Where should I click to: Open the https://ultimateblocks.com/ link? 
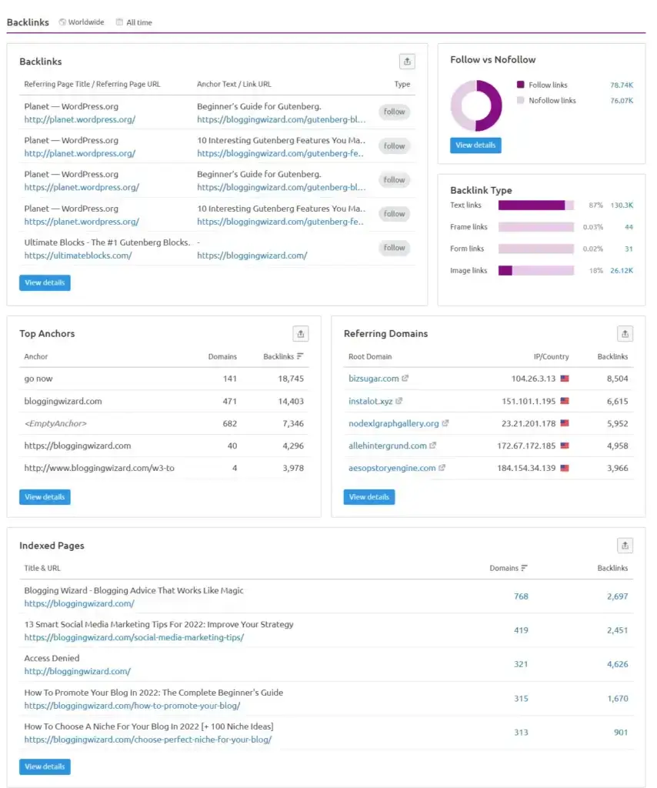pyautogui.click(x=77, y=255)
